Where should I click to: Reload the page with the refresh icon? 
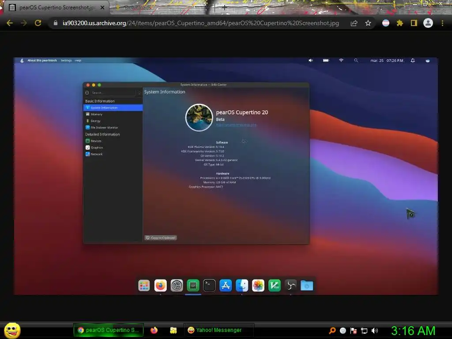38,23
